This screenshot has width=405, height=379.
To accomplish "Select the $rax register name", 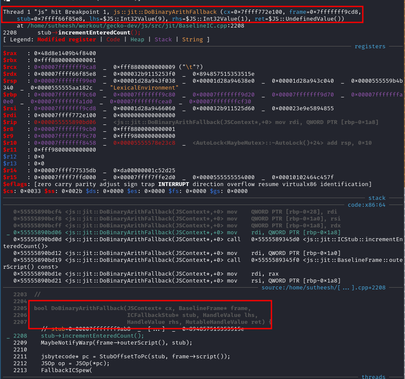I will click(x=10, y=53).
